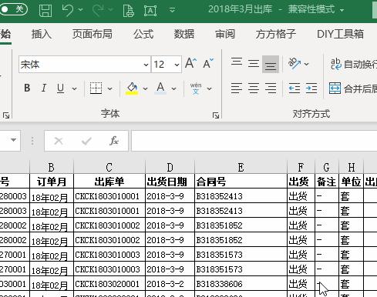The image size is (377, 297).
Task: Expand the underline style dropdown arrow
Action: (x=74, y=88)
